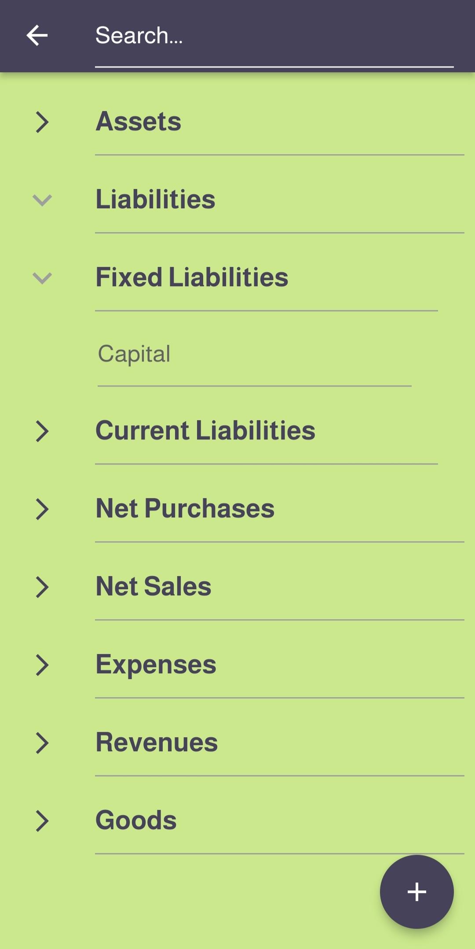Tap the add account plus button
Image resolution: width=475 pixels, height=949 pixels.
click(417, 892)
